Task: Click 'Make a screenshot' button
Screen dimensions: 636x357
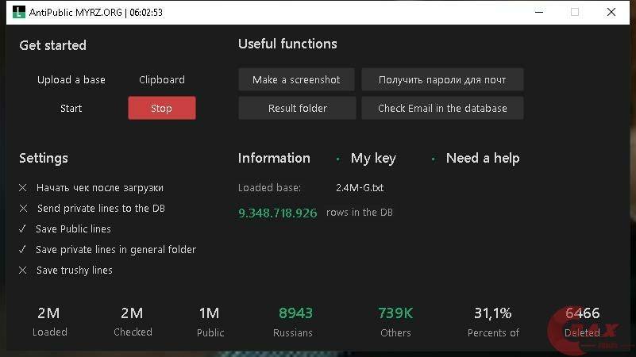Action: pyautogui.click(x=296, y=80)
